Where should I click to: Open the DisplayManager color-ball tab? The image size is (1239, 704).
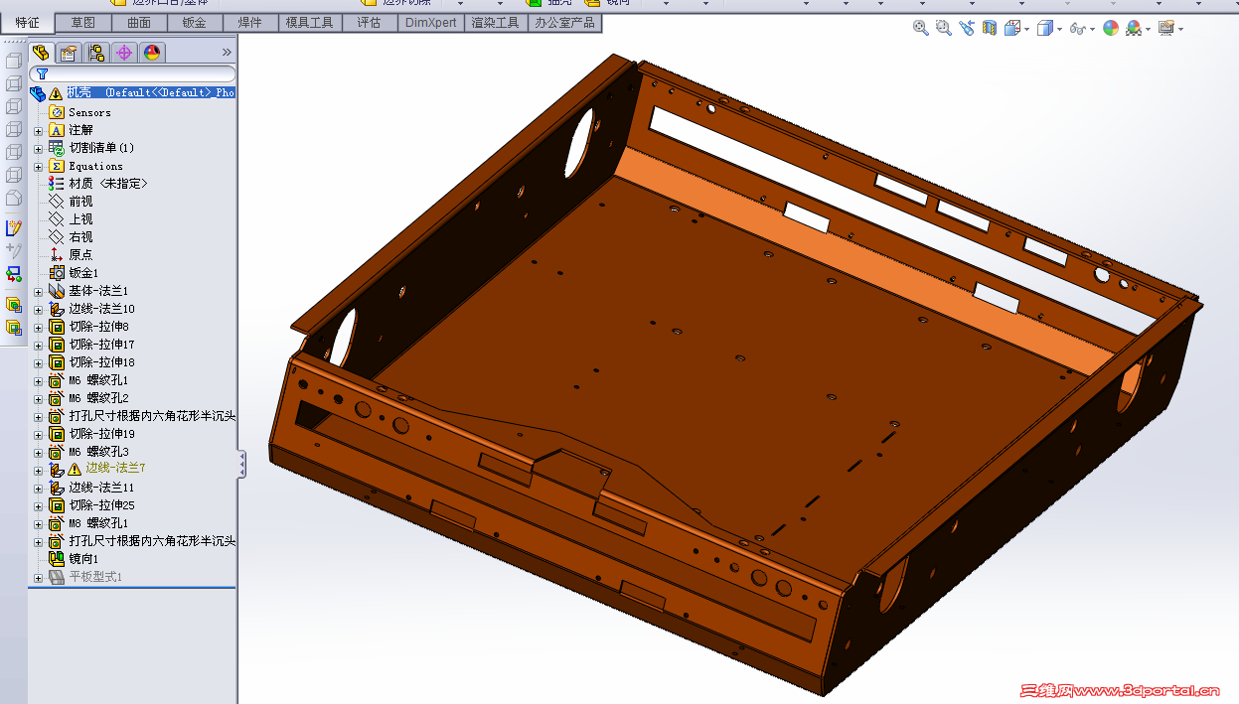point(151,53)
